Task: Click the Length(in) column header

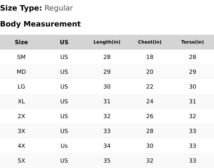Action: [107, 42]
